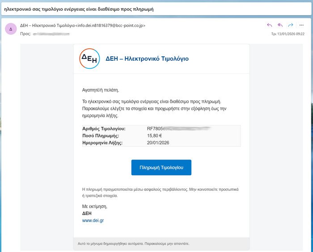Click the Reply All icon

(x=280, y=25)
